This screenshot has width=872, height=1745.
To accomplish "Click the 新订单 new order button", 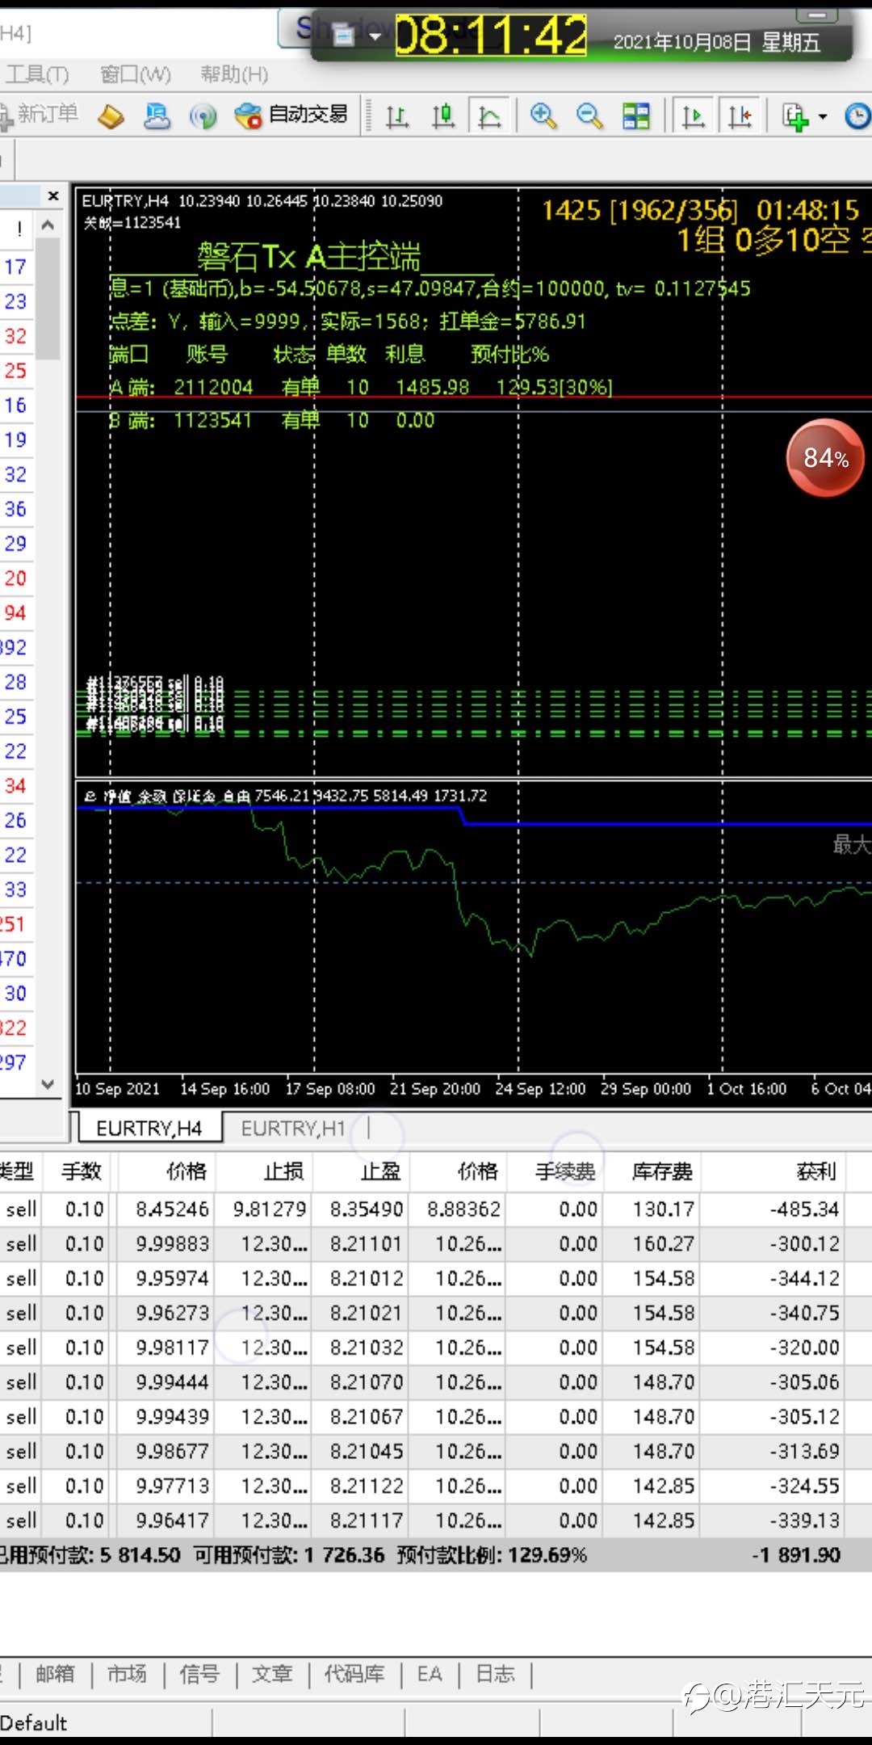I will point(40,115).
